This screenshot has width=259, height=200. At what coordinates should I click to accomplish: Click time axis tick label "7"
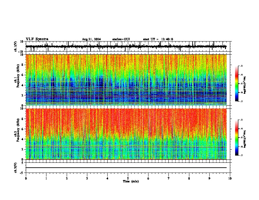169,178
